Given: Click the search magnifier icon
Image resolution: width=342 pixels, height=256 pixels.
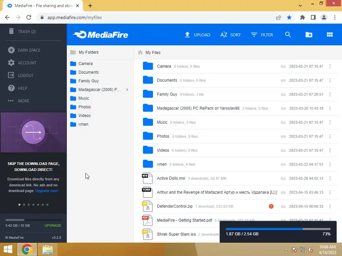Looking at the screenshot, I should coord(288,34).
